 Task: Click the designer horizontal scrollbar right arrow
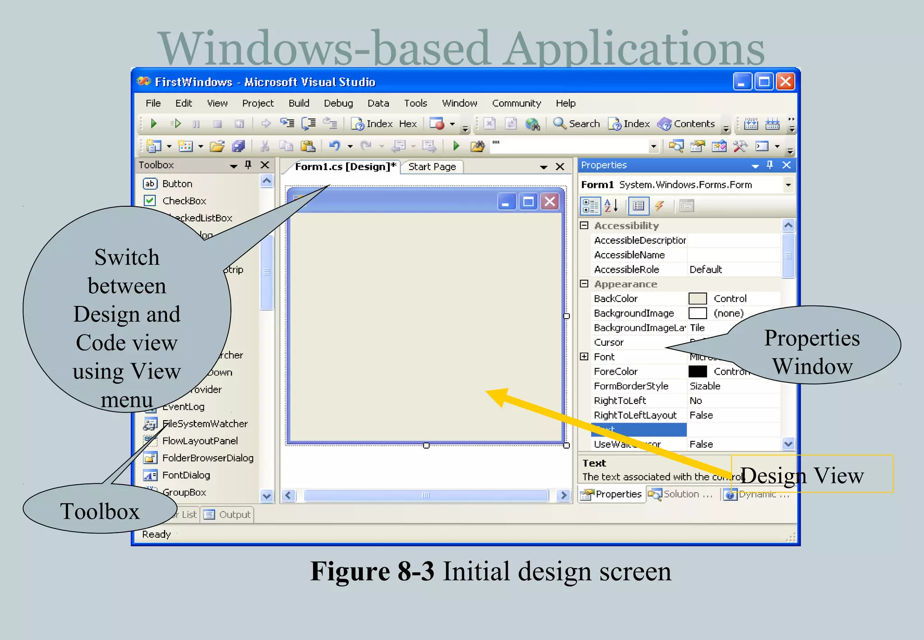click(563, 495)
